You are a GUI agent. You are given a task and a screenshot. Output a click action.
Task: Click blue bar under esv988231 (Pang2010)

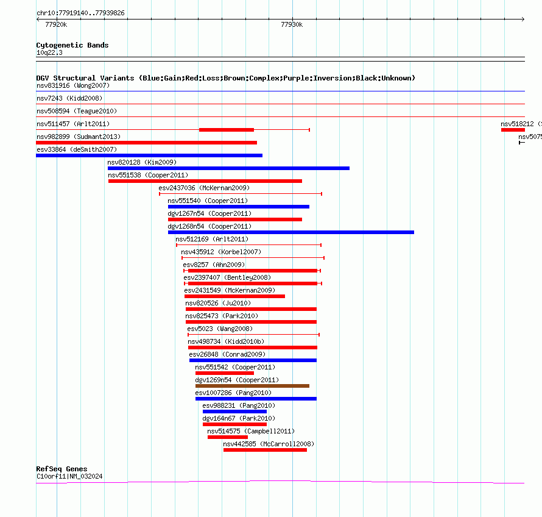click(234, 412)
